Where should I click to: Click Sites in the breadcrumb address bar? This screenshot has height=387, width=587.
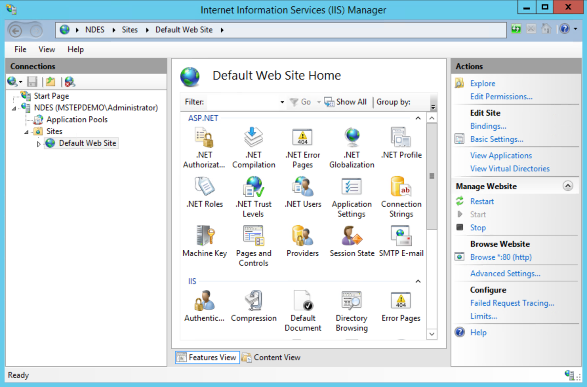(130, 30)
